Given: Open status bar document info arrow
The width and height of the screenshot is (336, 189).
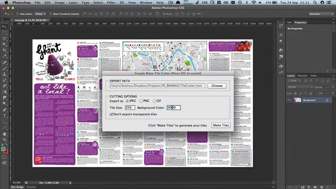Looking at the screenshot, I should (70, 183).
